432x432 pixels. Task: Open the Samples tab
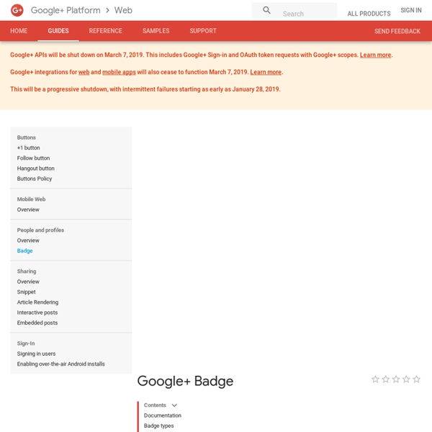click(x=156, y=31)
